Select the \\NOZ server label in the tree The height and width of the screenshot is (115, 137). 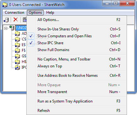pos(21,28)
